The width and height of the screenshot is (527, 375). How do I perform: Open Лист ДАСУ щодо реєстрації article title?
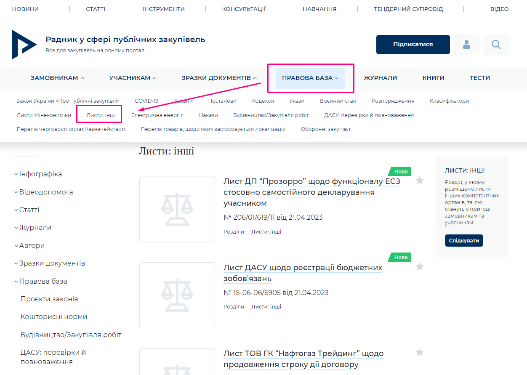pyautogui.click(x=303, y=273)
